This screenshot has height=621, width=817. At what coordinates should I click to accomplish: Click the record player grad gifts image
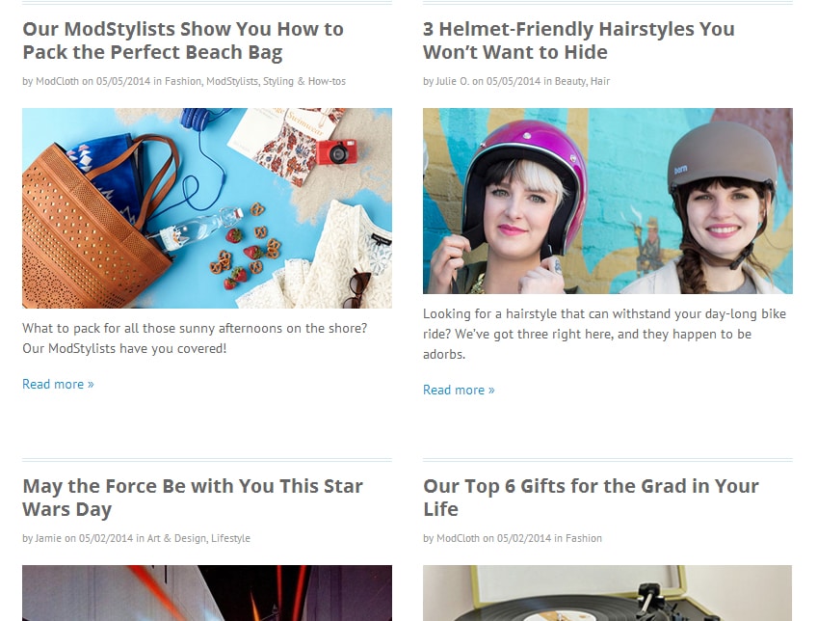coord(608,593)
